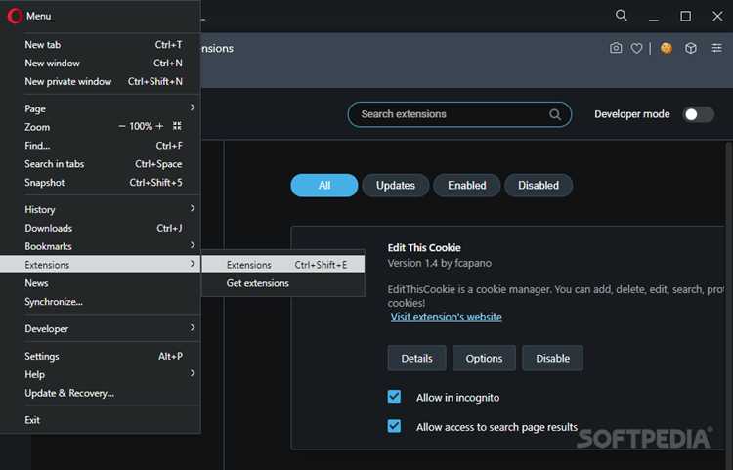Toggle fullscreen icon next to Zoom
Screen dimensions: 733x470
(x=177, y=126)
